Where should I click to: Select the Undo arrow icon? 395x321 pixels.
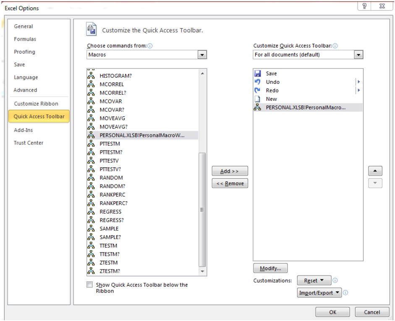(x=257, y=82)
